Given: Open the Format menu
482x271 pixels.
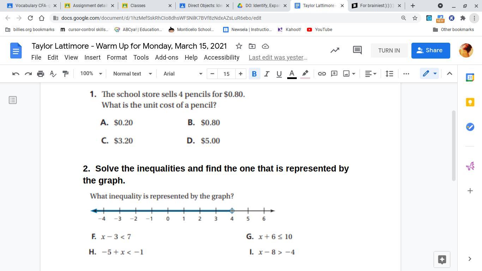Looking at the screenshot, I should click(x=117, y=58).
